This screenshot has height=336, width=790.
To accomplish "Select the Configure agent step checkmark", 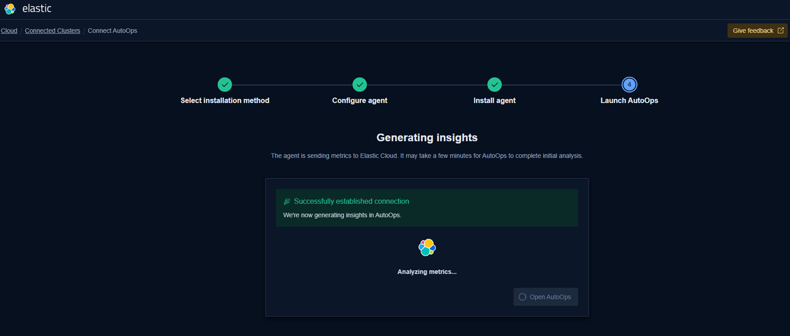I will pyautogui.click(x=359, y=85).
